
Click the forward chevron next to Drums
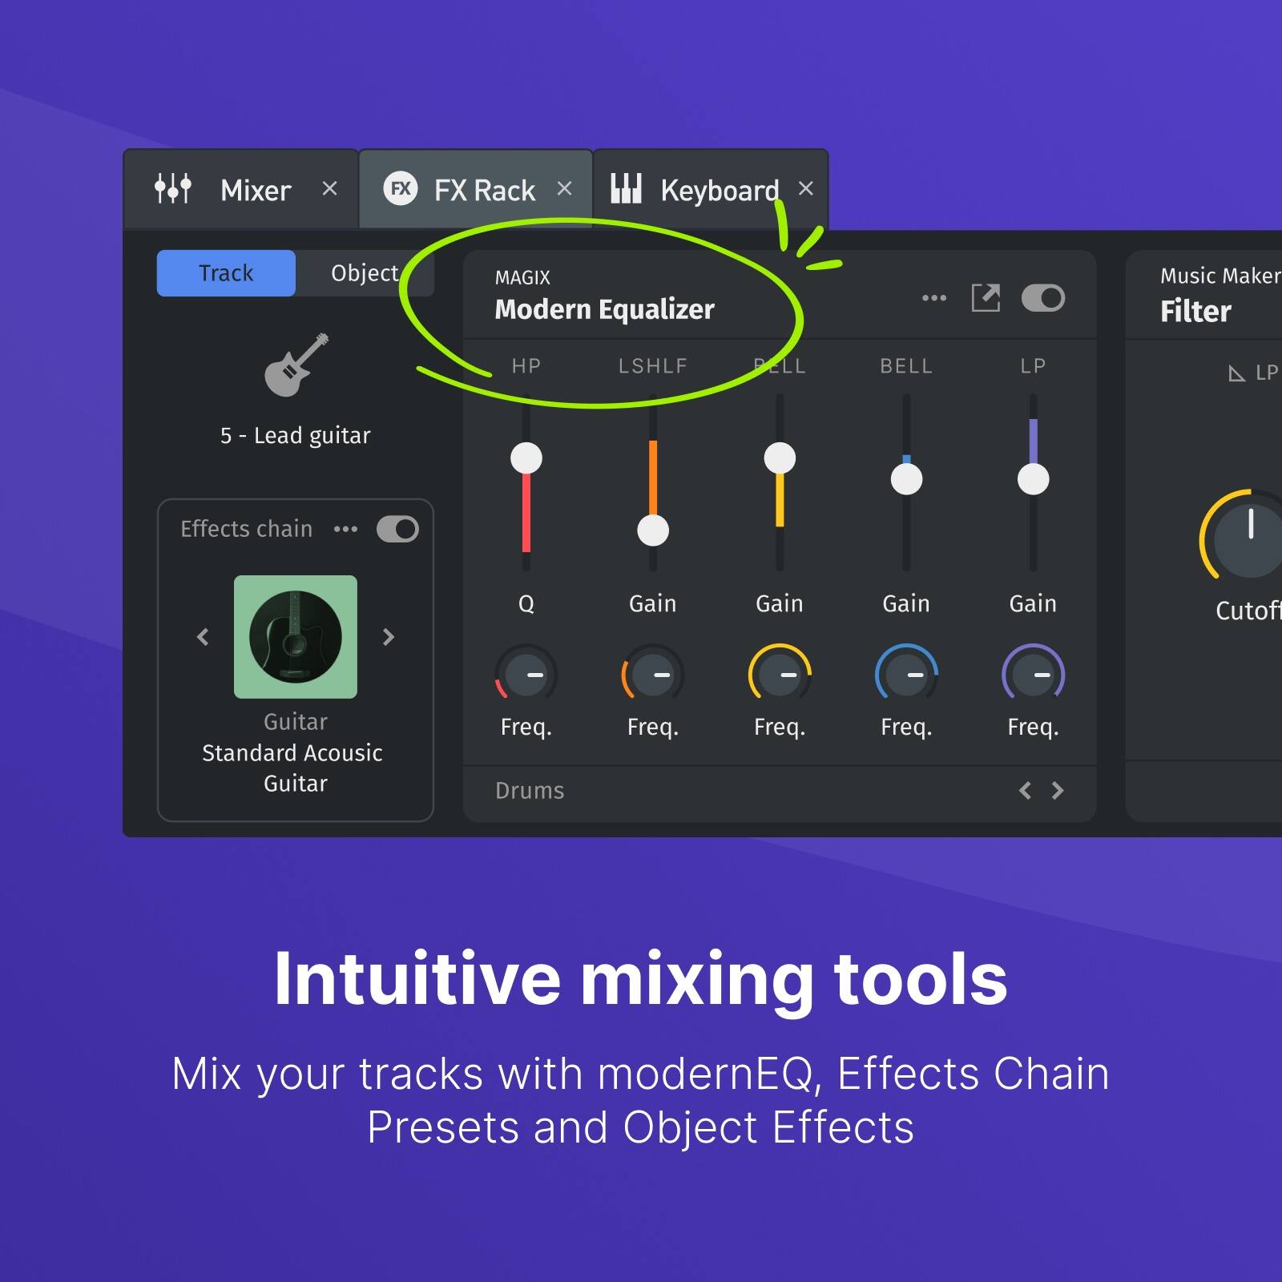click(1057, 791)
